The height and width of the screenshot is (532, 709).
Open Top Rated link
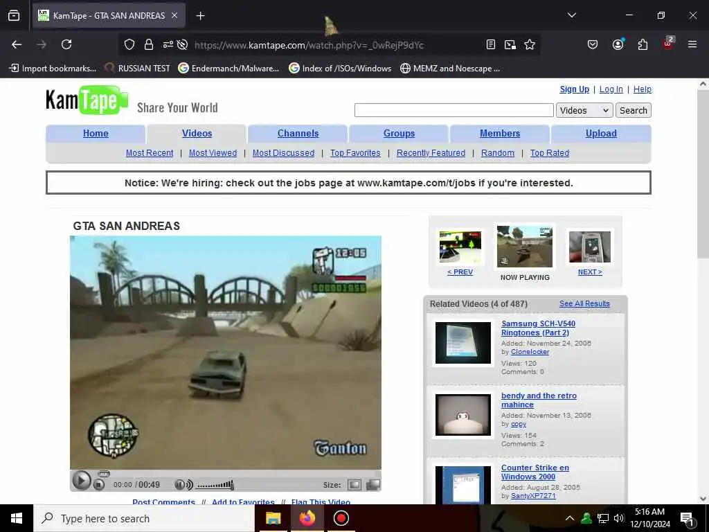coord(550,153)
